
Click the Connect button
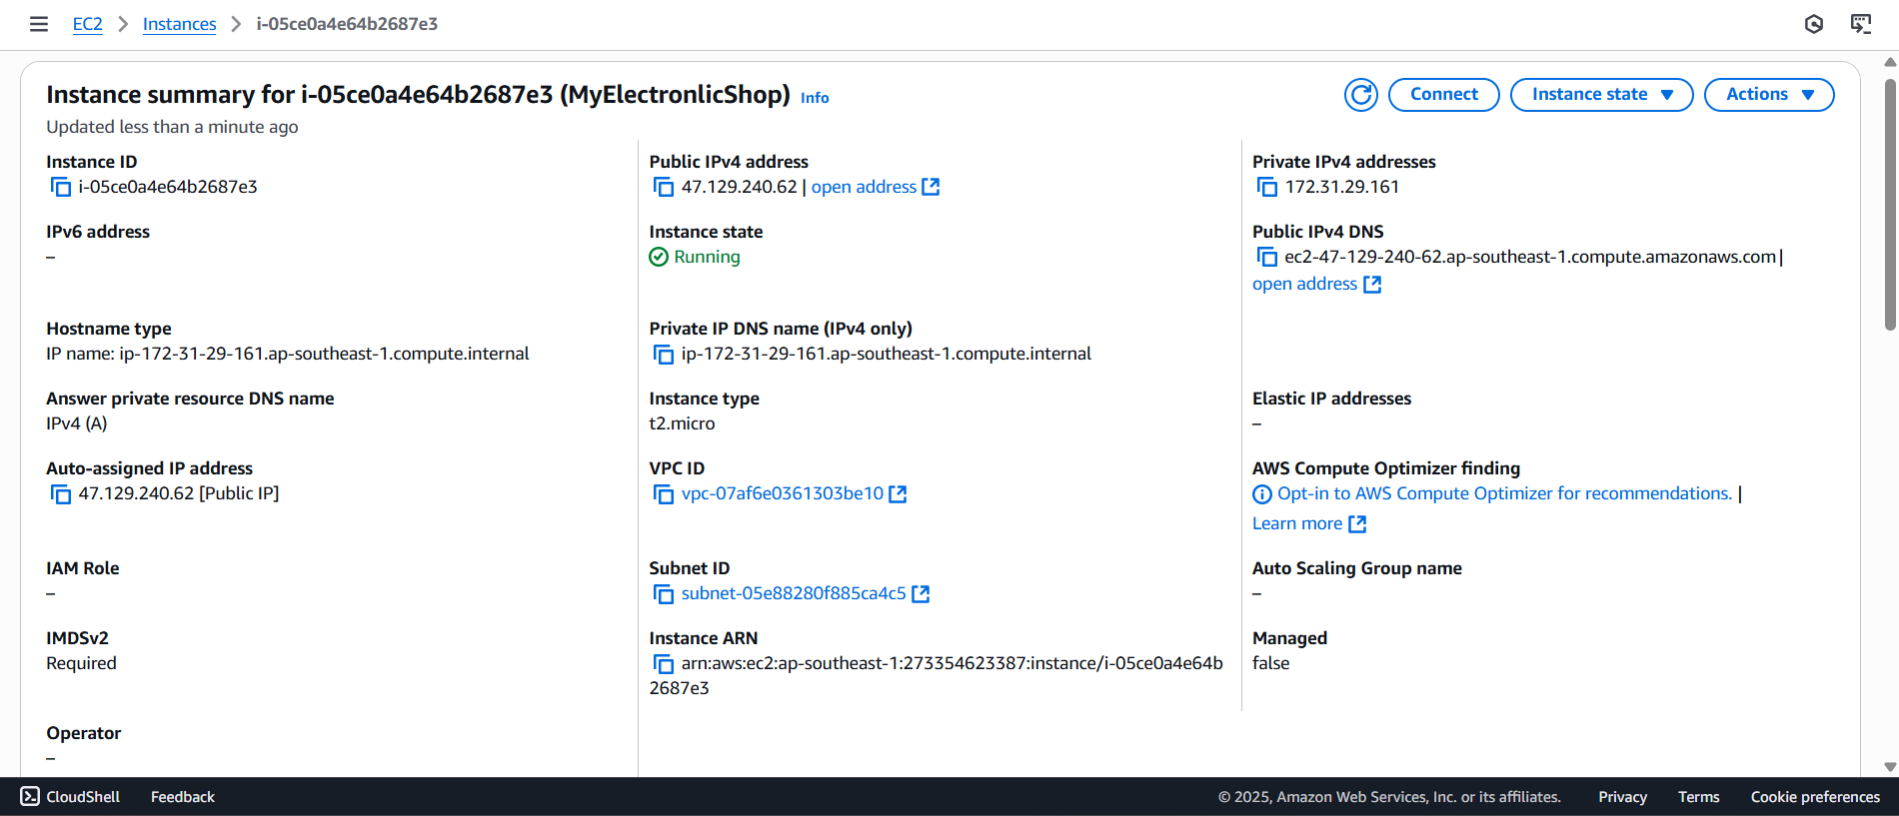click(x=1443, y=95)
